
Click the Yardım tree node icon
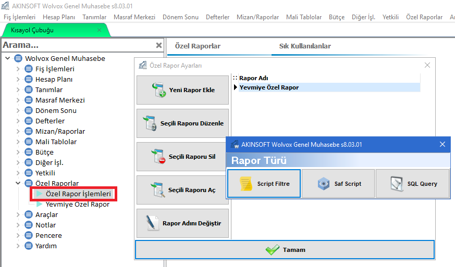(29, 246)
